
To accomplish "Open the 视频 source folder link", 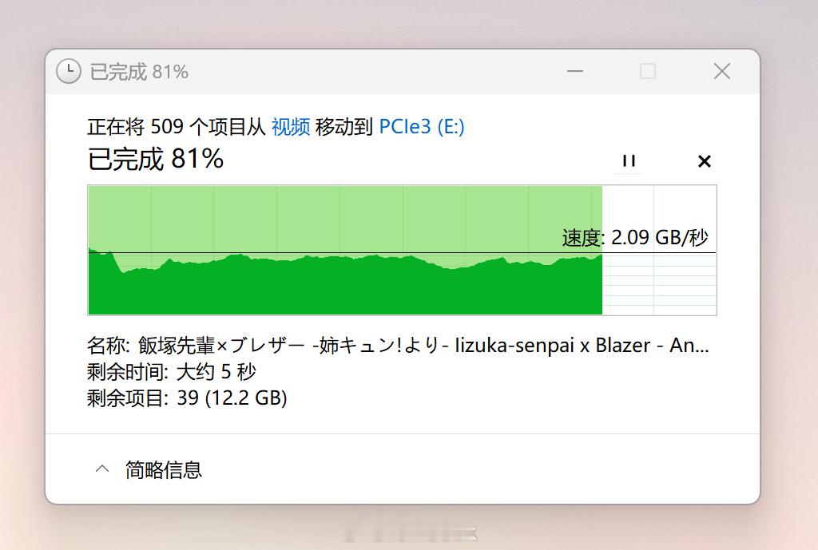I will coord(291,126).
